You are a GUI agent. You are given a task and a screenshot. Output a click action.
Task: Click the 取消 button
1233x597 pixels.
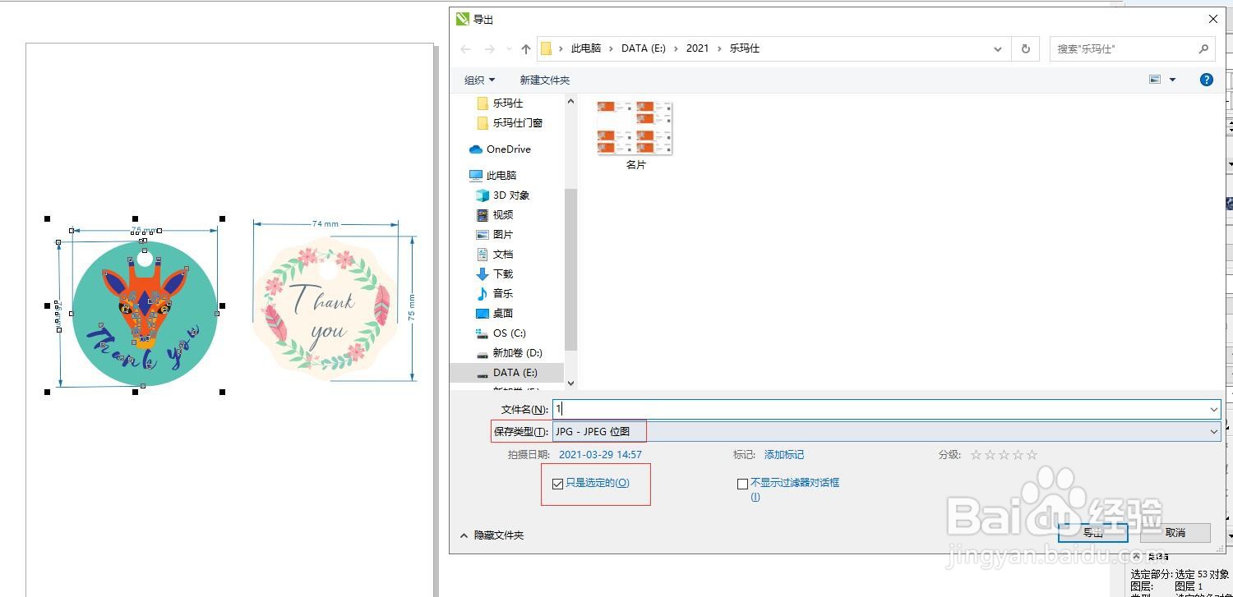coord(1175,533)
